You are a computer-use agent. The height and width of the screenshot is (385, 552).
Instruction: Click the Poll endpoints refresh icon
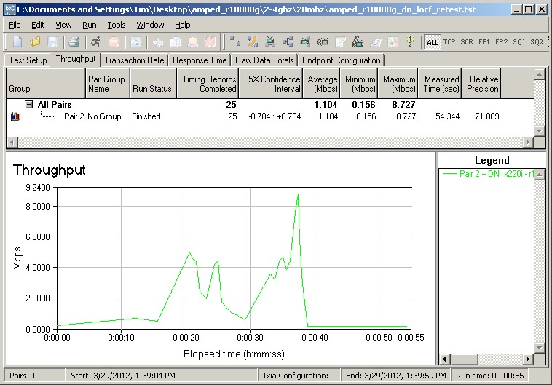(136, 42)
